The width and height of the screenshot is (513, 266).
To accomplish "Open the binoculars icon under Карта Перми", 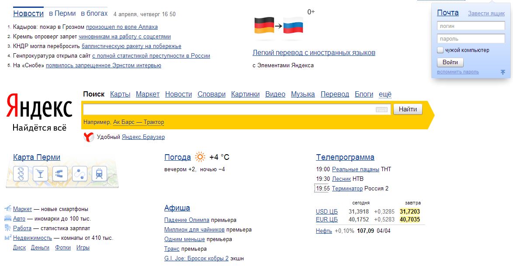I will (x=60, y=173).
